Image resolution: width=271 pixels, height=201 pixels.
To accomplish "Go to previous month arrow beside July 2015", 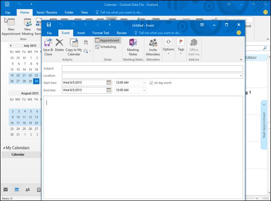I will click(x=11, y=45).
